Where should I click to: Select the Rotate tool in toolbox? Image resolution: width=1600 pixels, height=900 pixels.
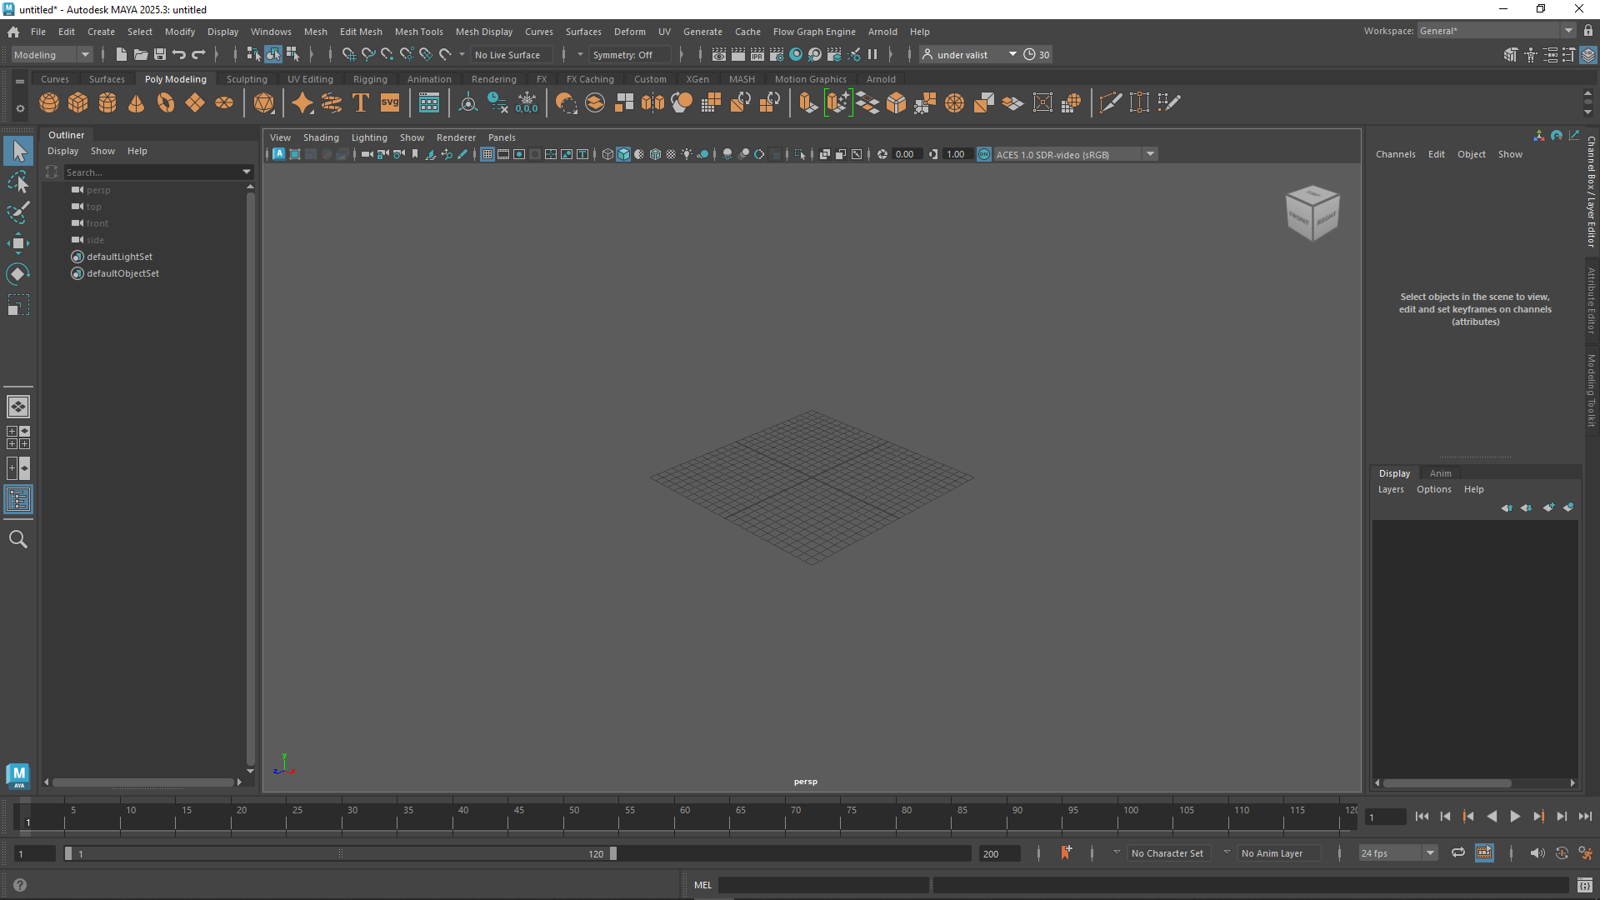coord(17,274)
